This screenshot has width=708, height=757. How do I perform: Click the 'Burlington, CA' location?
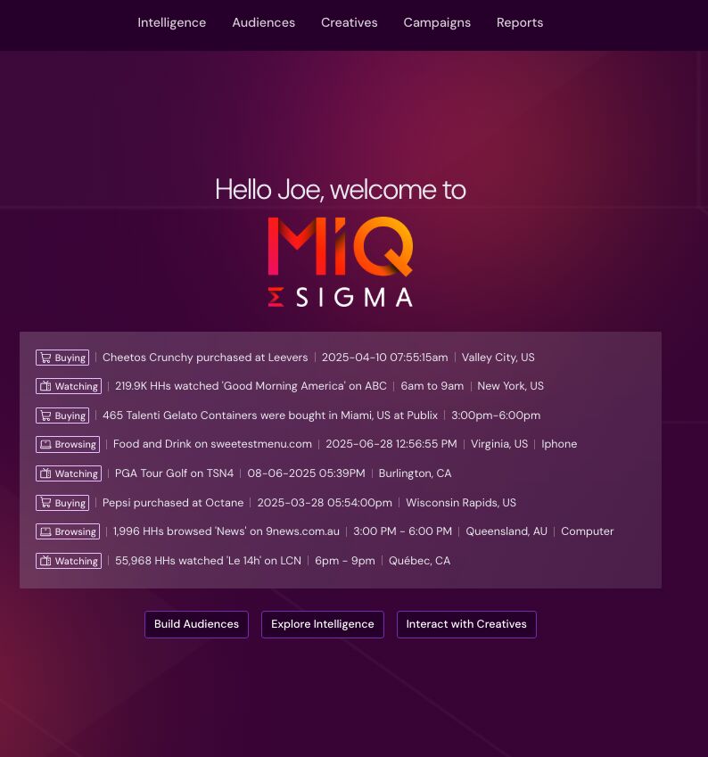[x=415, y=473]
